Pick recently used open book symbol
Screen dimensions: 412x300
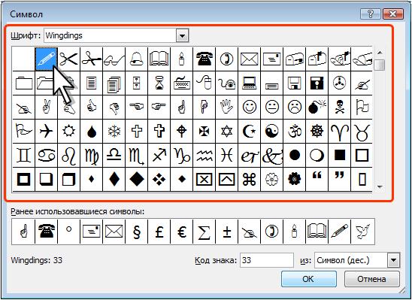click(x=317, y=232)
